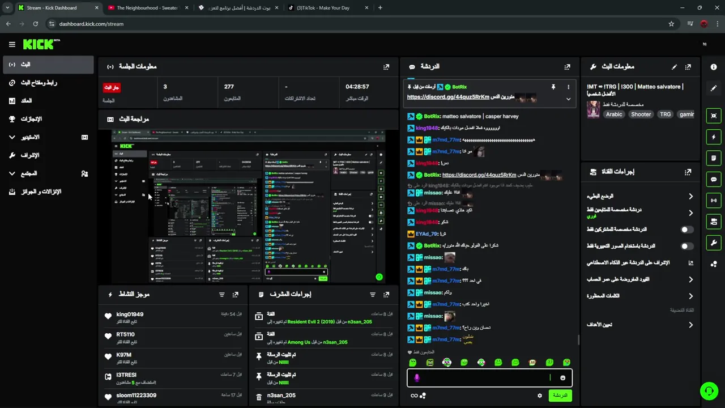Toggle emotes-only chat switch
Viewport: 725px width, 408px height.
click(686, 246)
